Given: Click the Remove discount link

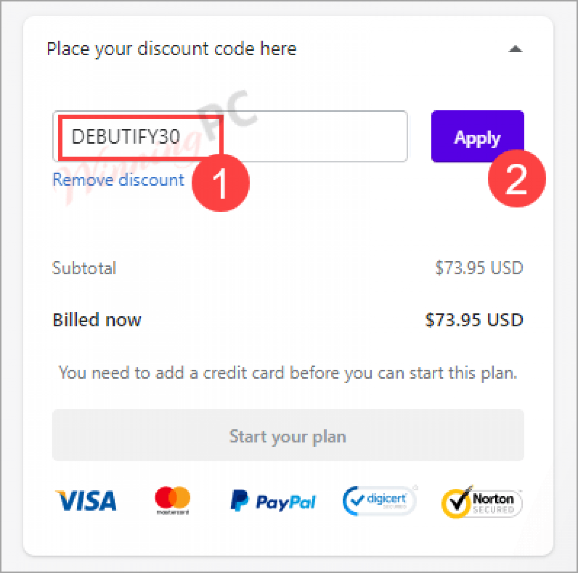Looking at the screenshot, I should [x=118, y=179].
